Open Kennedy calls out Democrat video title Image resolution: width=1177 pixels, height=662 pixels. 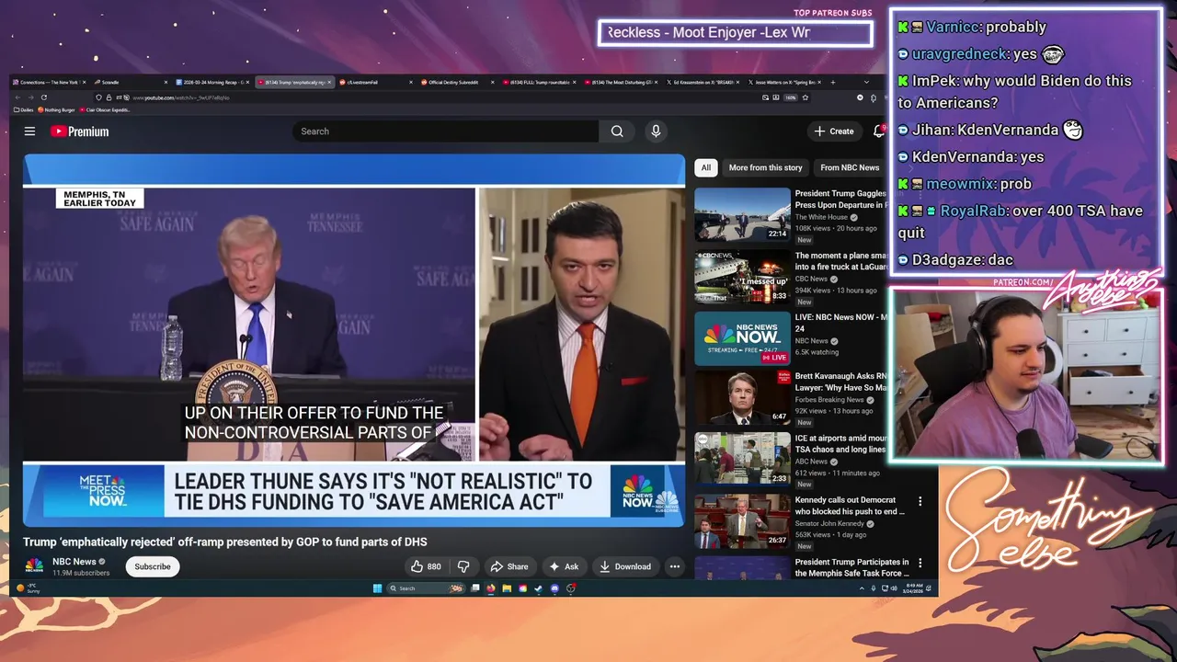pos(850,506)
